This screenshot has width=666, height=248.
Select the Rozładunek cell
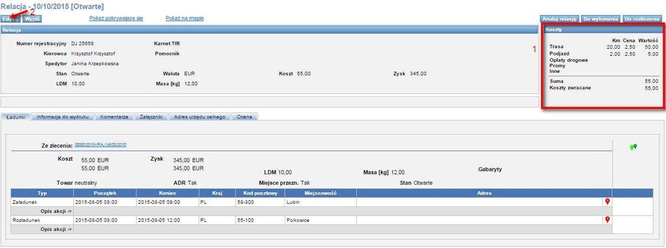pos(42,220)
